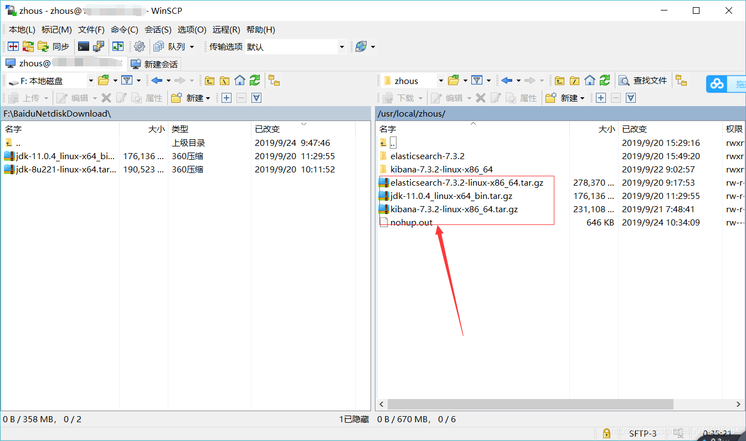Click remote panel directory tree icon
746x441 pixels.
point(681,81)
